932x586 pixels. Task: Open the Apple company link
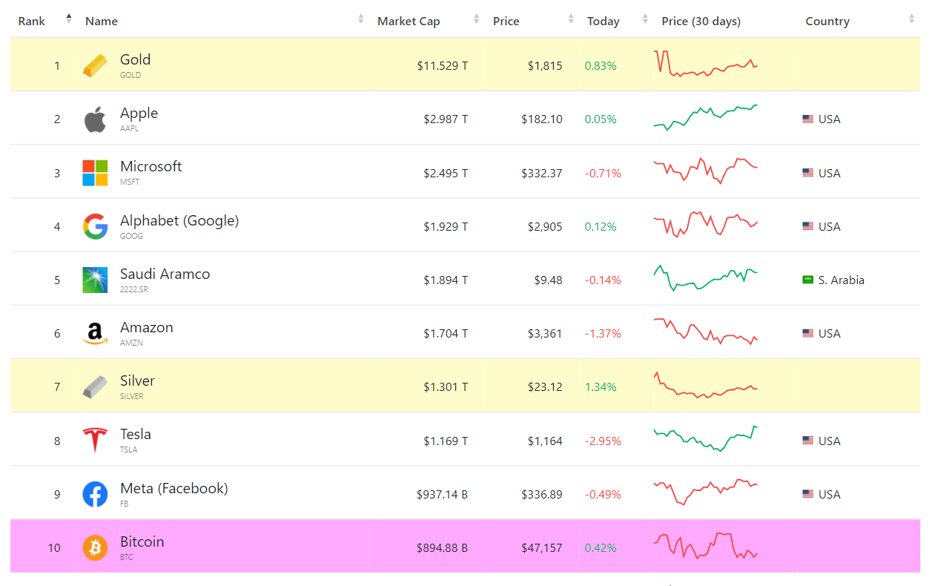click(x=139, y=113)
